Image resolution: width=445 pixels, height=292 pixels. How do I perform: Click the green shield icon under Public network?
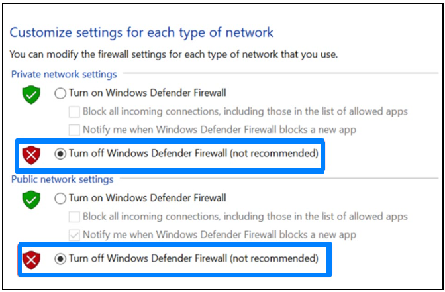coord(30,199)
